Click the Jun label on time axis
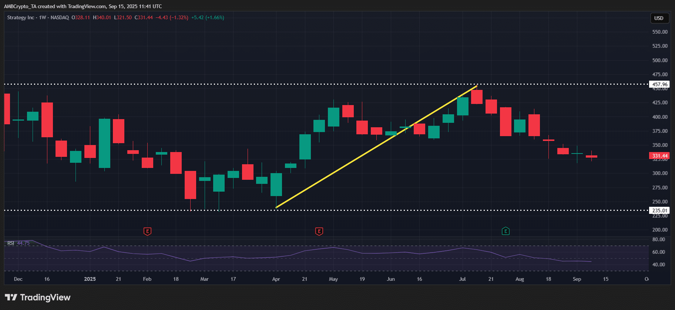675x310 pixels. pyautogui.click(x=391, y=279)
